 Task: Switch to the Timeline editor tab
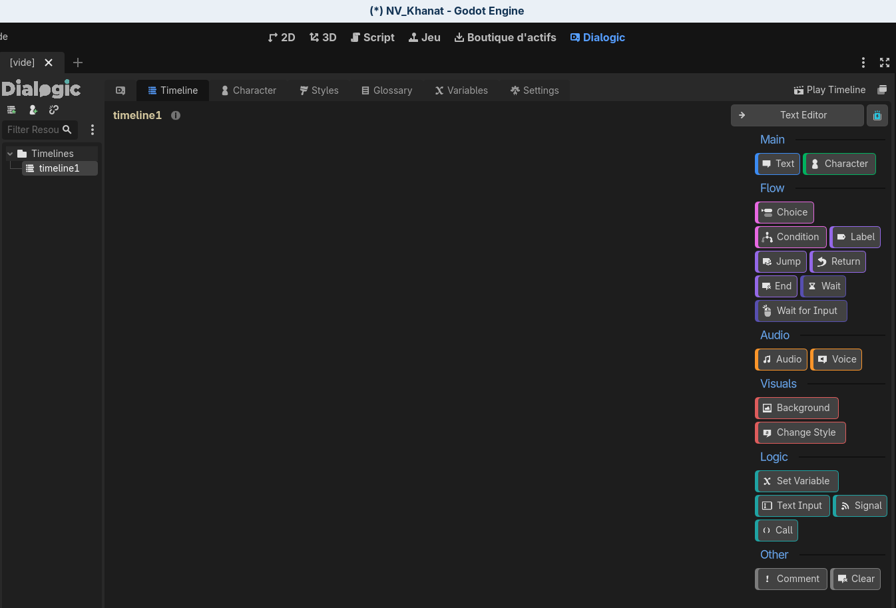173,90
